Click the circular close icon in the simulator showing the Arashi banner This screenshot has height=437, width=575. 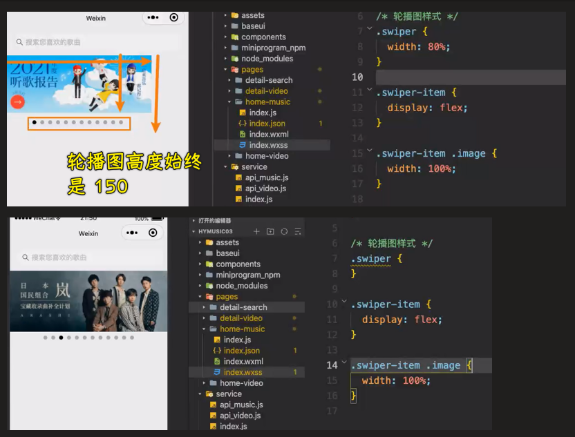point(153,233)
